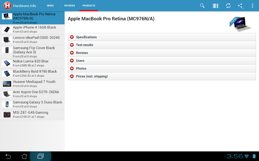Refresh content with the sync icon
This screenshot has width=259, height=161.
[228, 6]
